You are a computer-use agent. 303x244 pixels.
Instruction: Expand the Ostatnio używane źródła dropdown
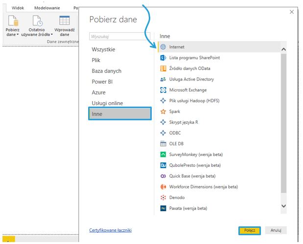point(49,35)
